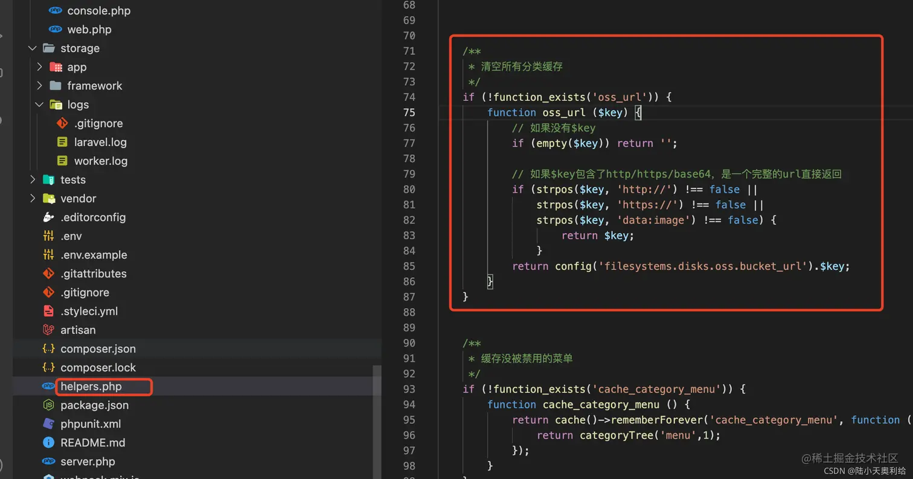Open composer.lock in the explorer
Image resolution: width=913 pixels, height=479 pixels.
click(x=98, y=367)
